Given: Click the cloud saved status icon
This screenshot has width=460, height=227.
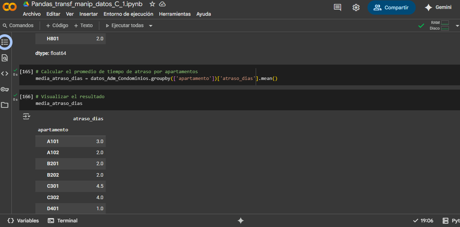Looking at the screenshot, I should [162, 4].
